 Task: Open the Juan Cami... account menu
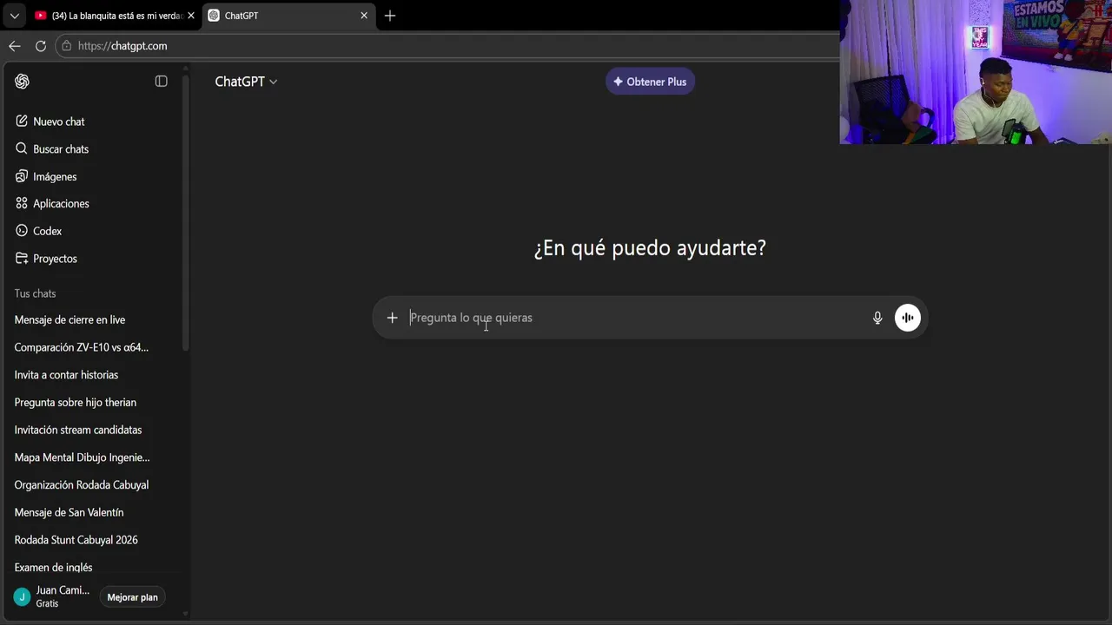[x=52, y=596]
